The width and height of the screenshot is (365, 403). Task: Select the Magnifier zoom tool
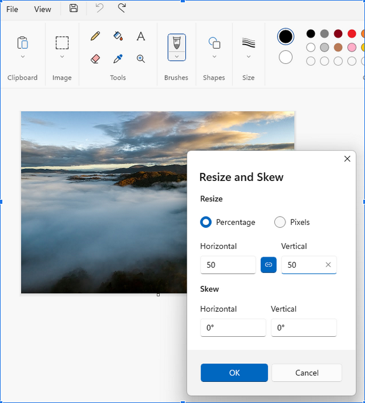pos(140,59)
